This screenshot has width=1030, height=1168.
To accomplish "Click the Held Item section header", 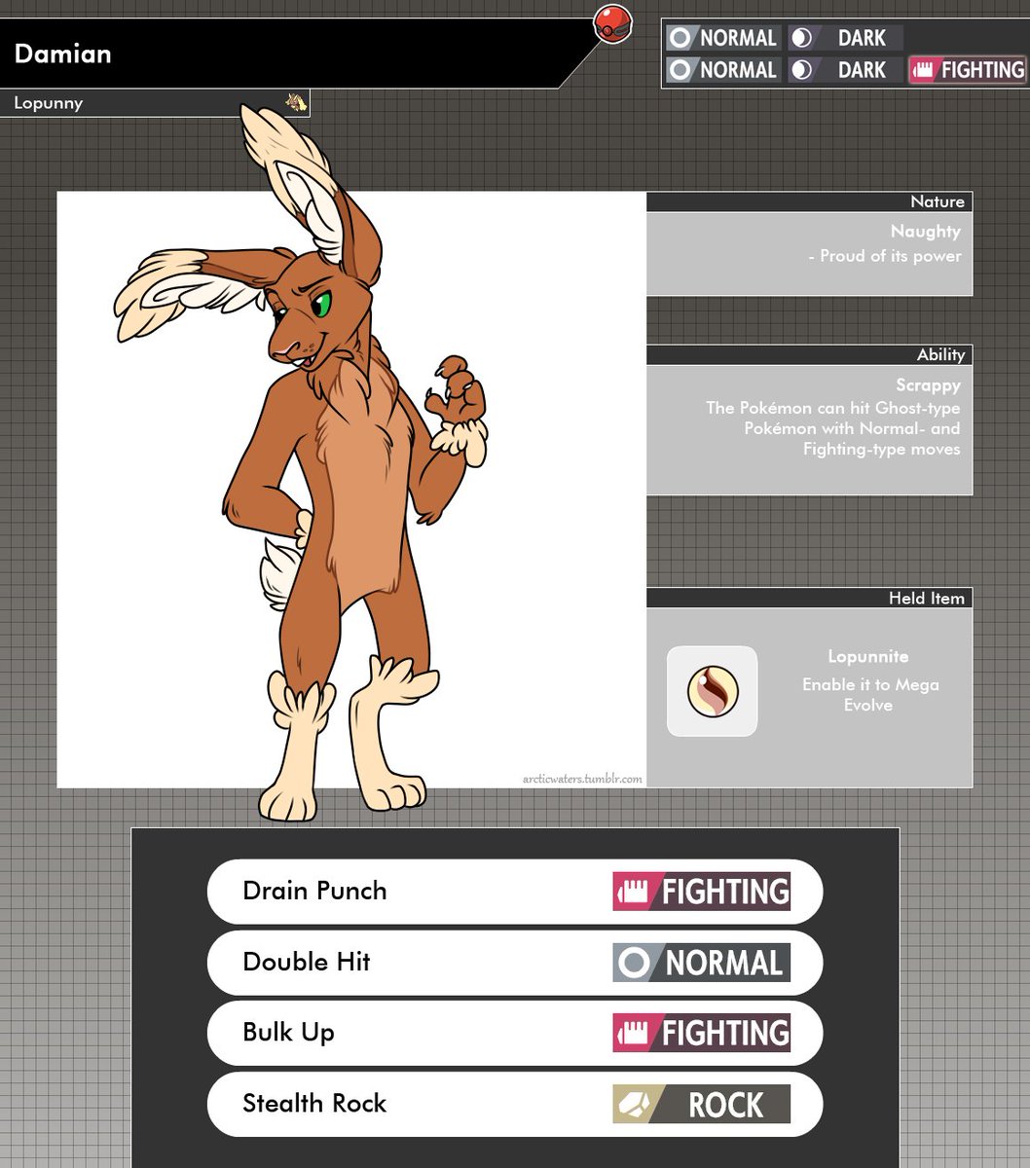I will [809, 598].
